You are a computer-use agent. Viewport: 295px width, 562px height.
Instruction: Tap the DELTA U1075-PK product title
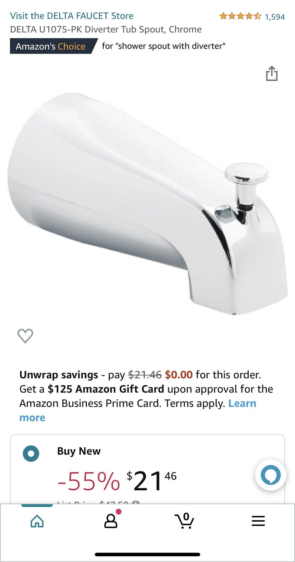106,29
